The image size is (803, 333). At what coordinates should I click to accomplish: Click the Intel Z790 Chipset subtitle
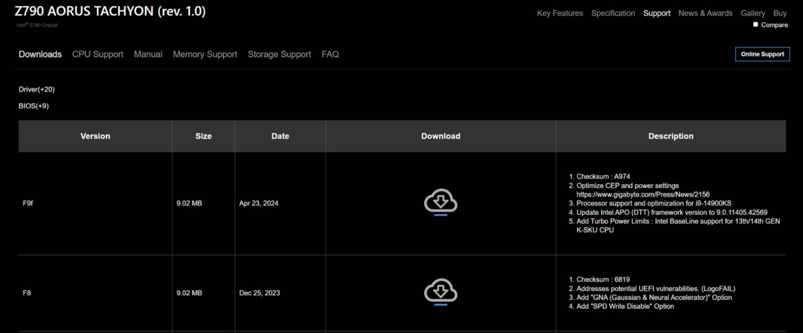[37, 25]
